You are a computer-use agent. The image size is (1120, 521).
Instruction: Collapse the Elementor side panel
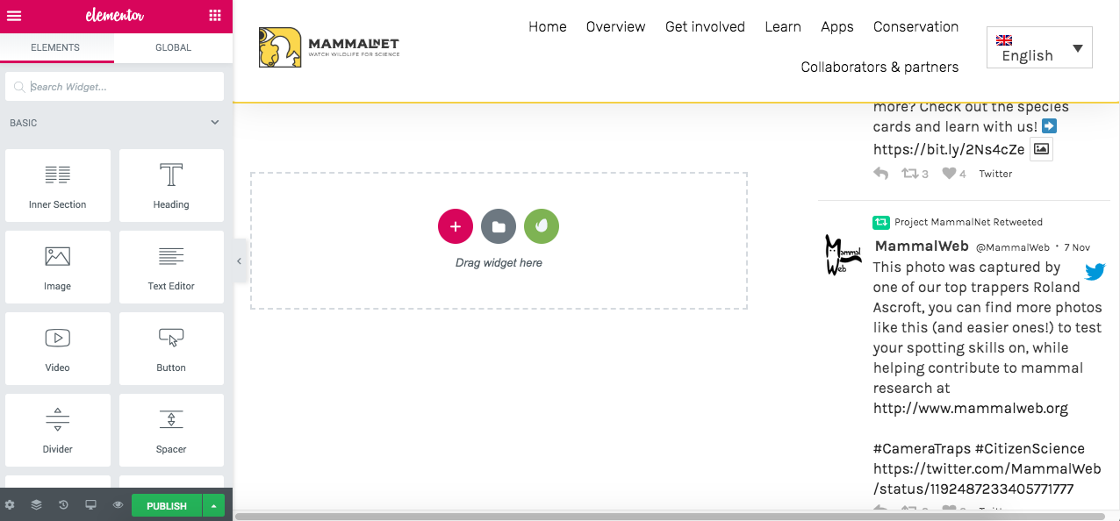pos(239,261)
